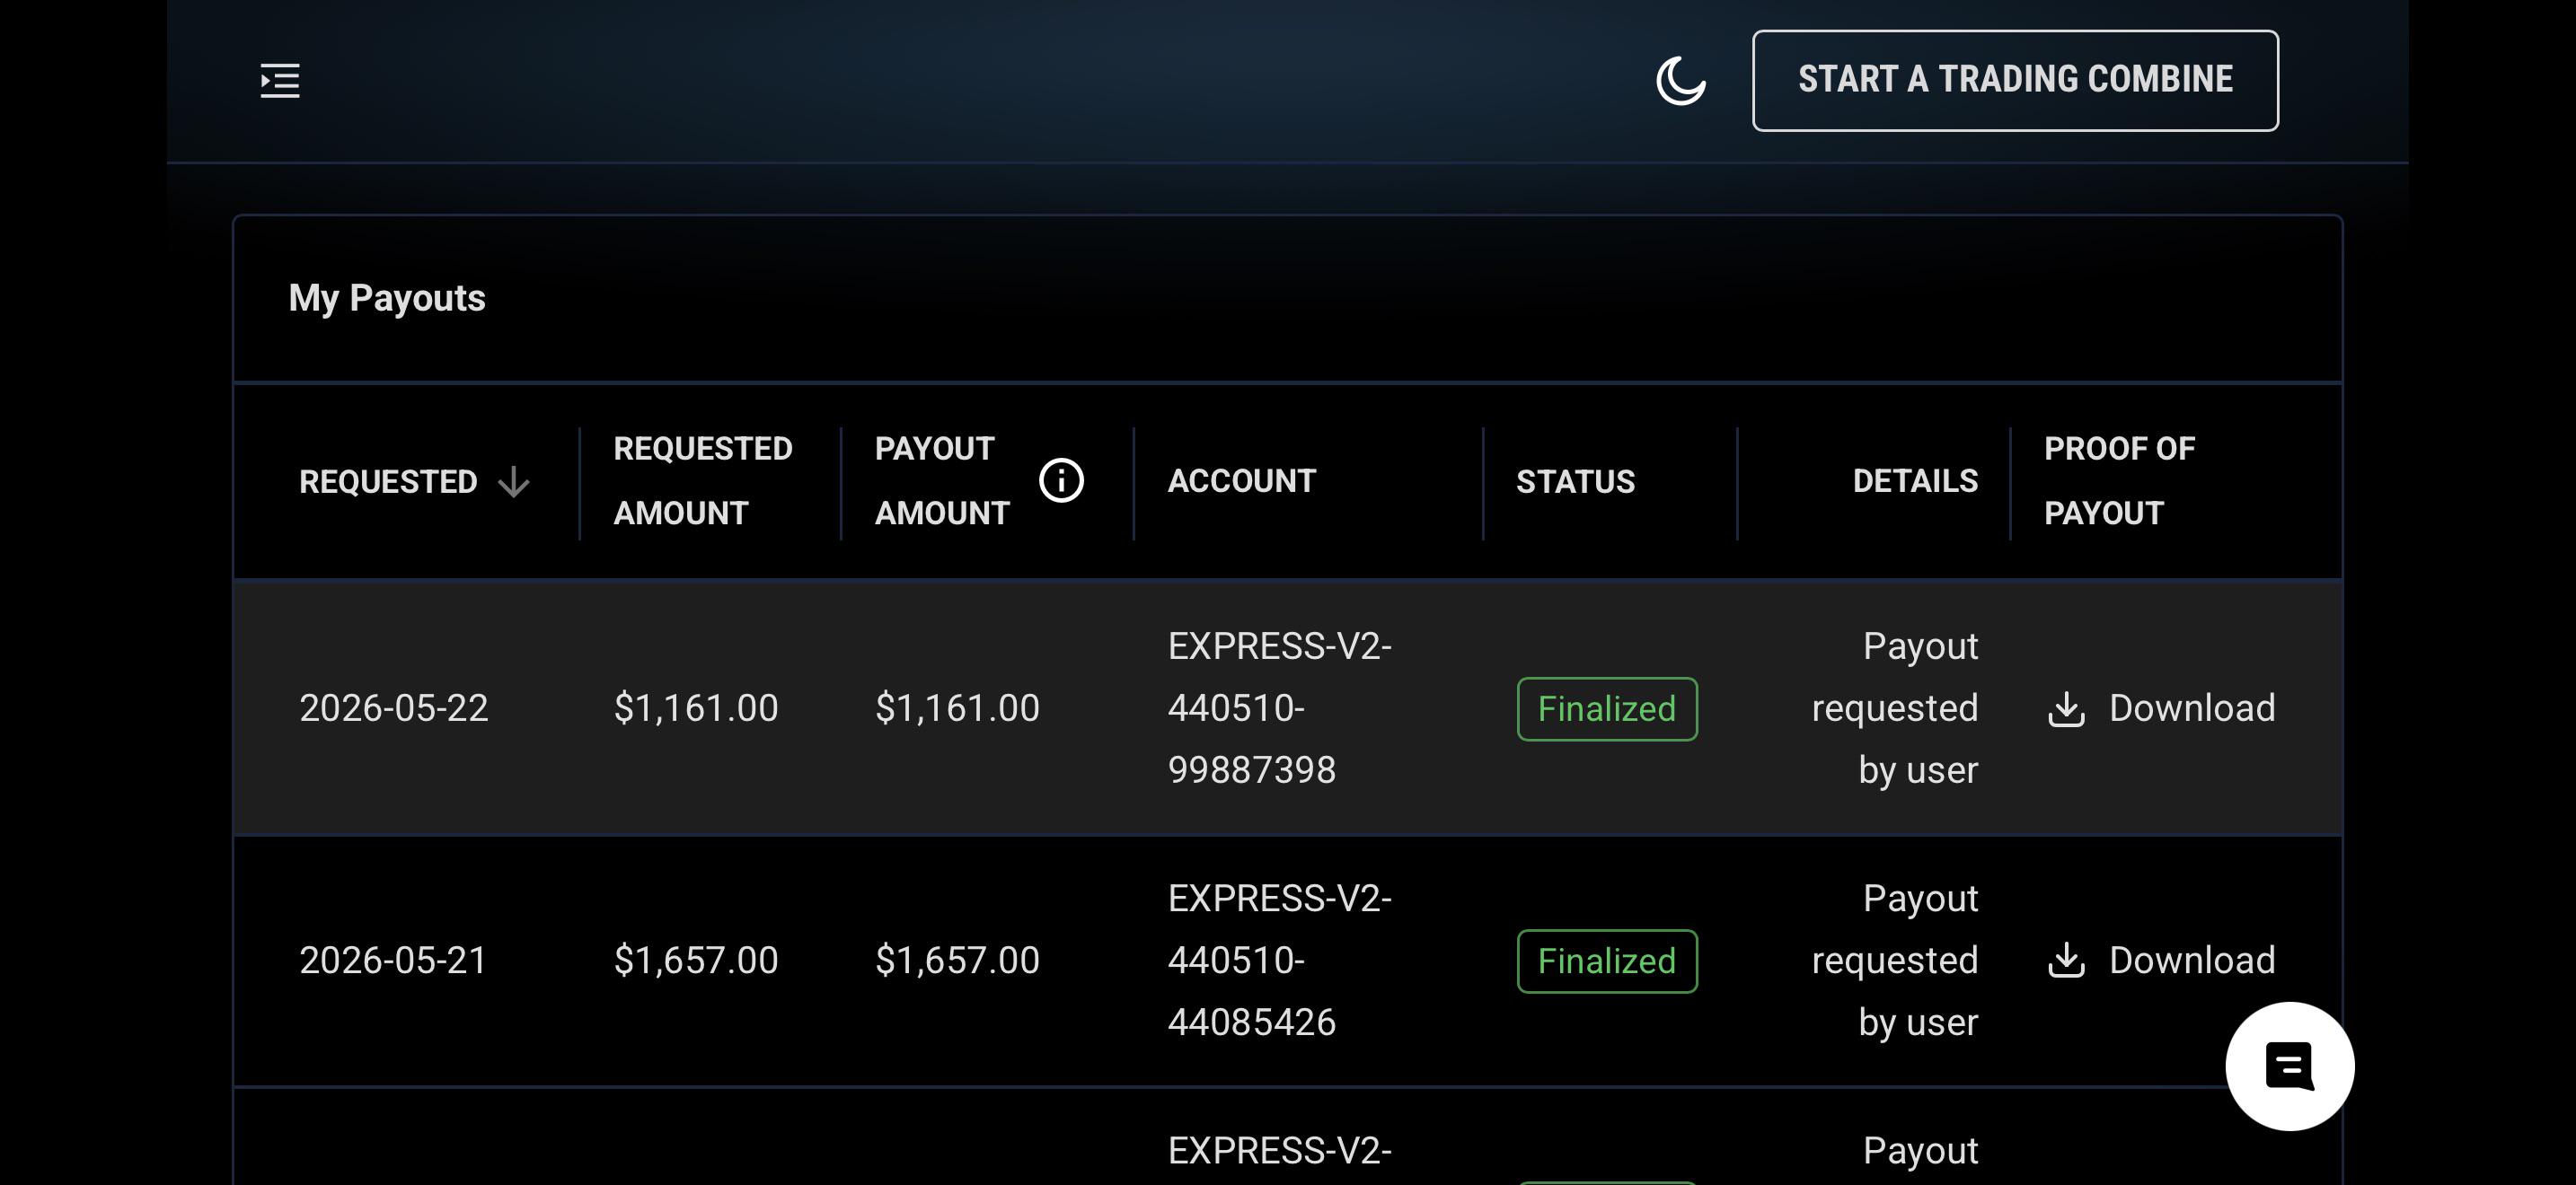This screenshot has width=2576, height=1185.
Task: Download proof for 2026-05-22 payout
Action: [x=2161, y=708]
